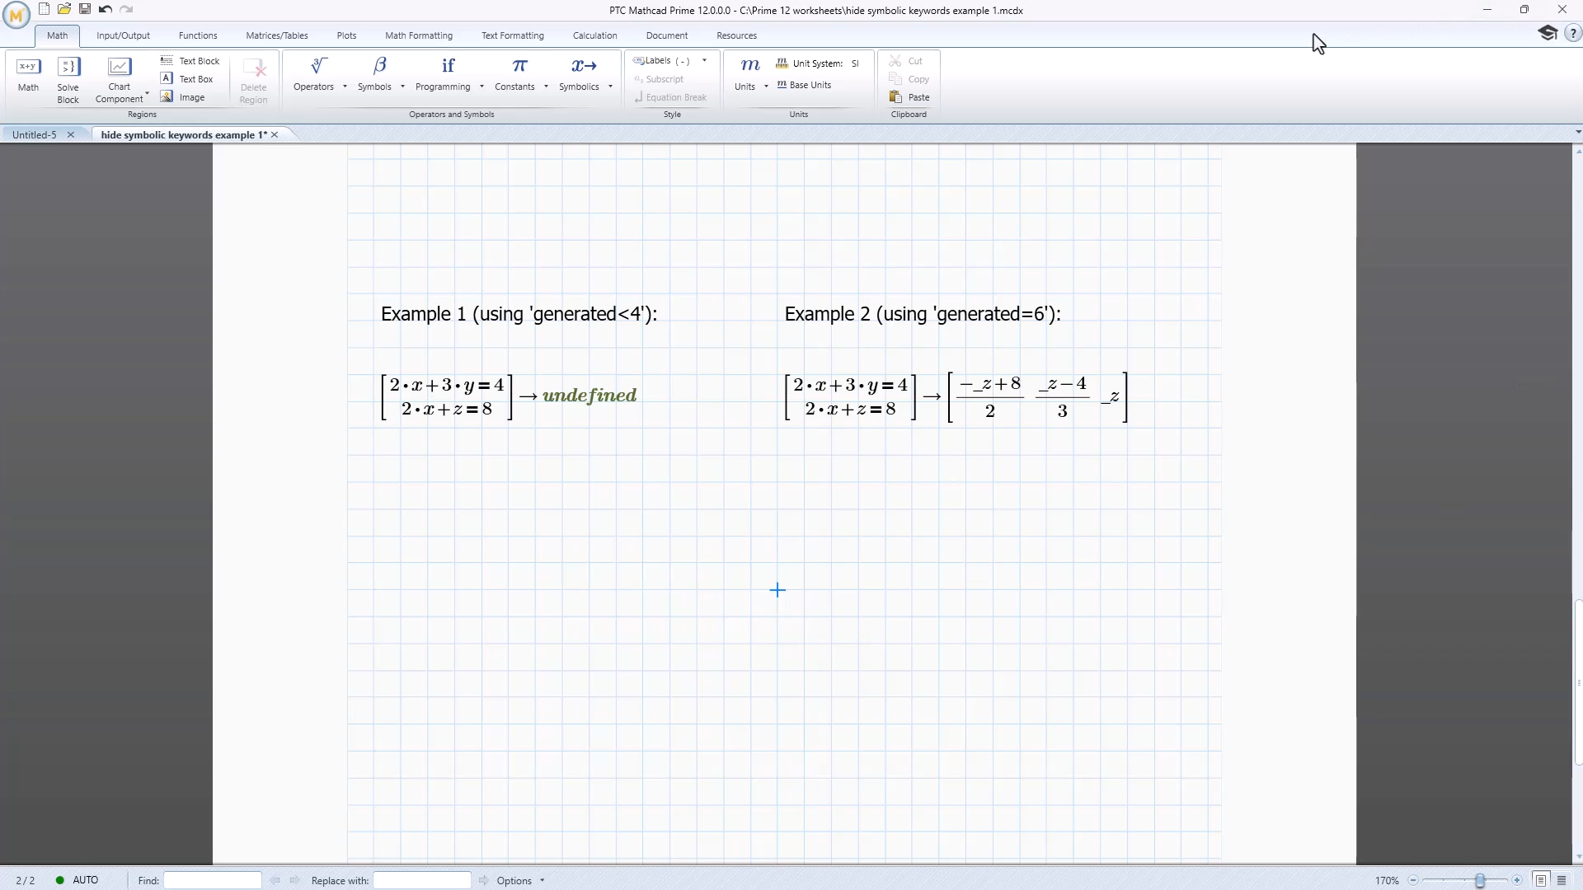Open the Getting Started graduation cap icon
1583x890 pixels.
click(x=1548, y=33)
